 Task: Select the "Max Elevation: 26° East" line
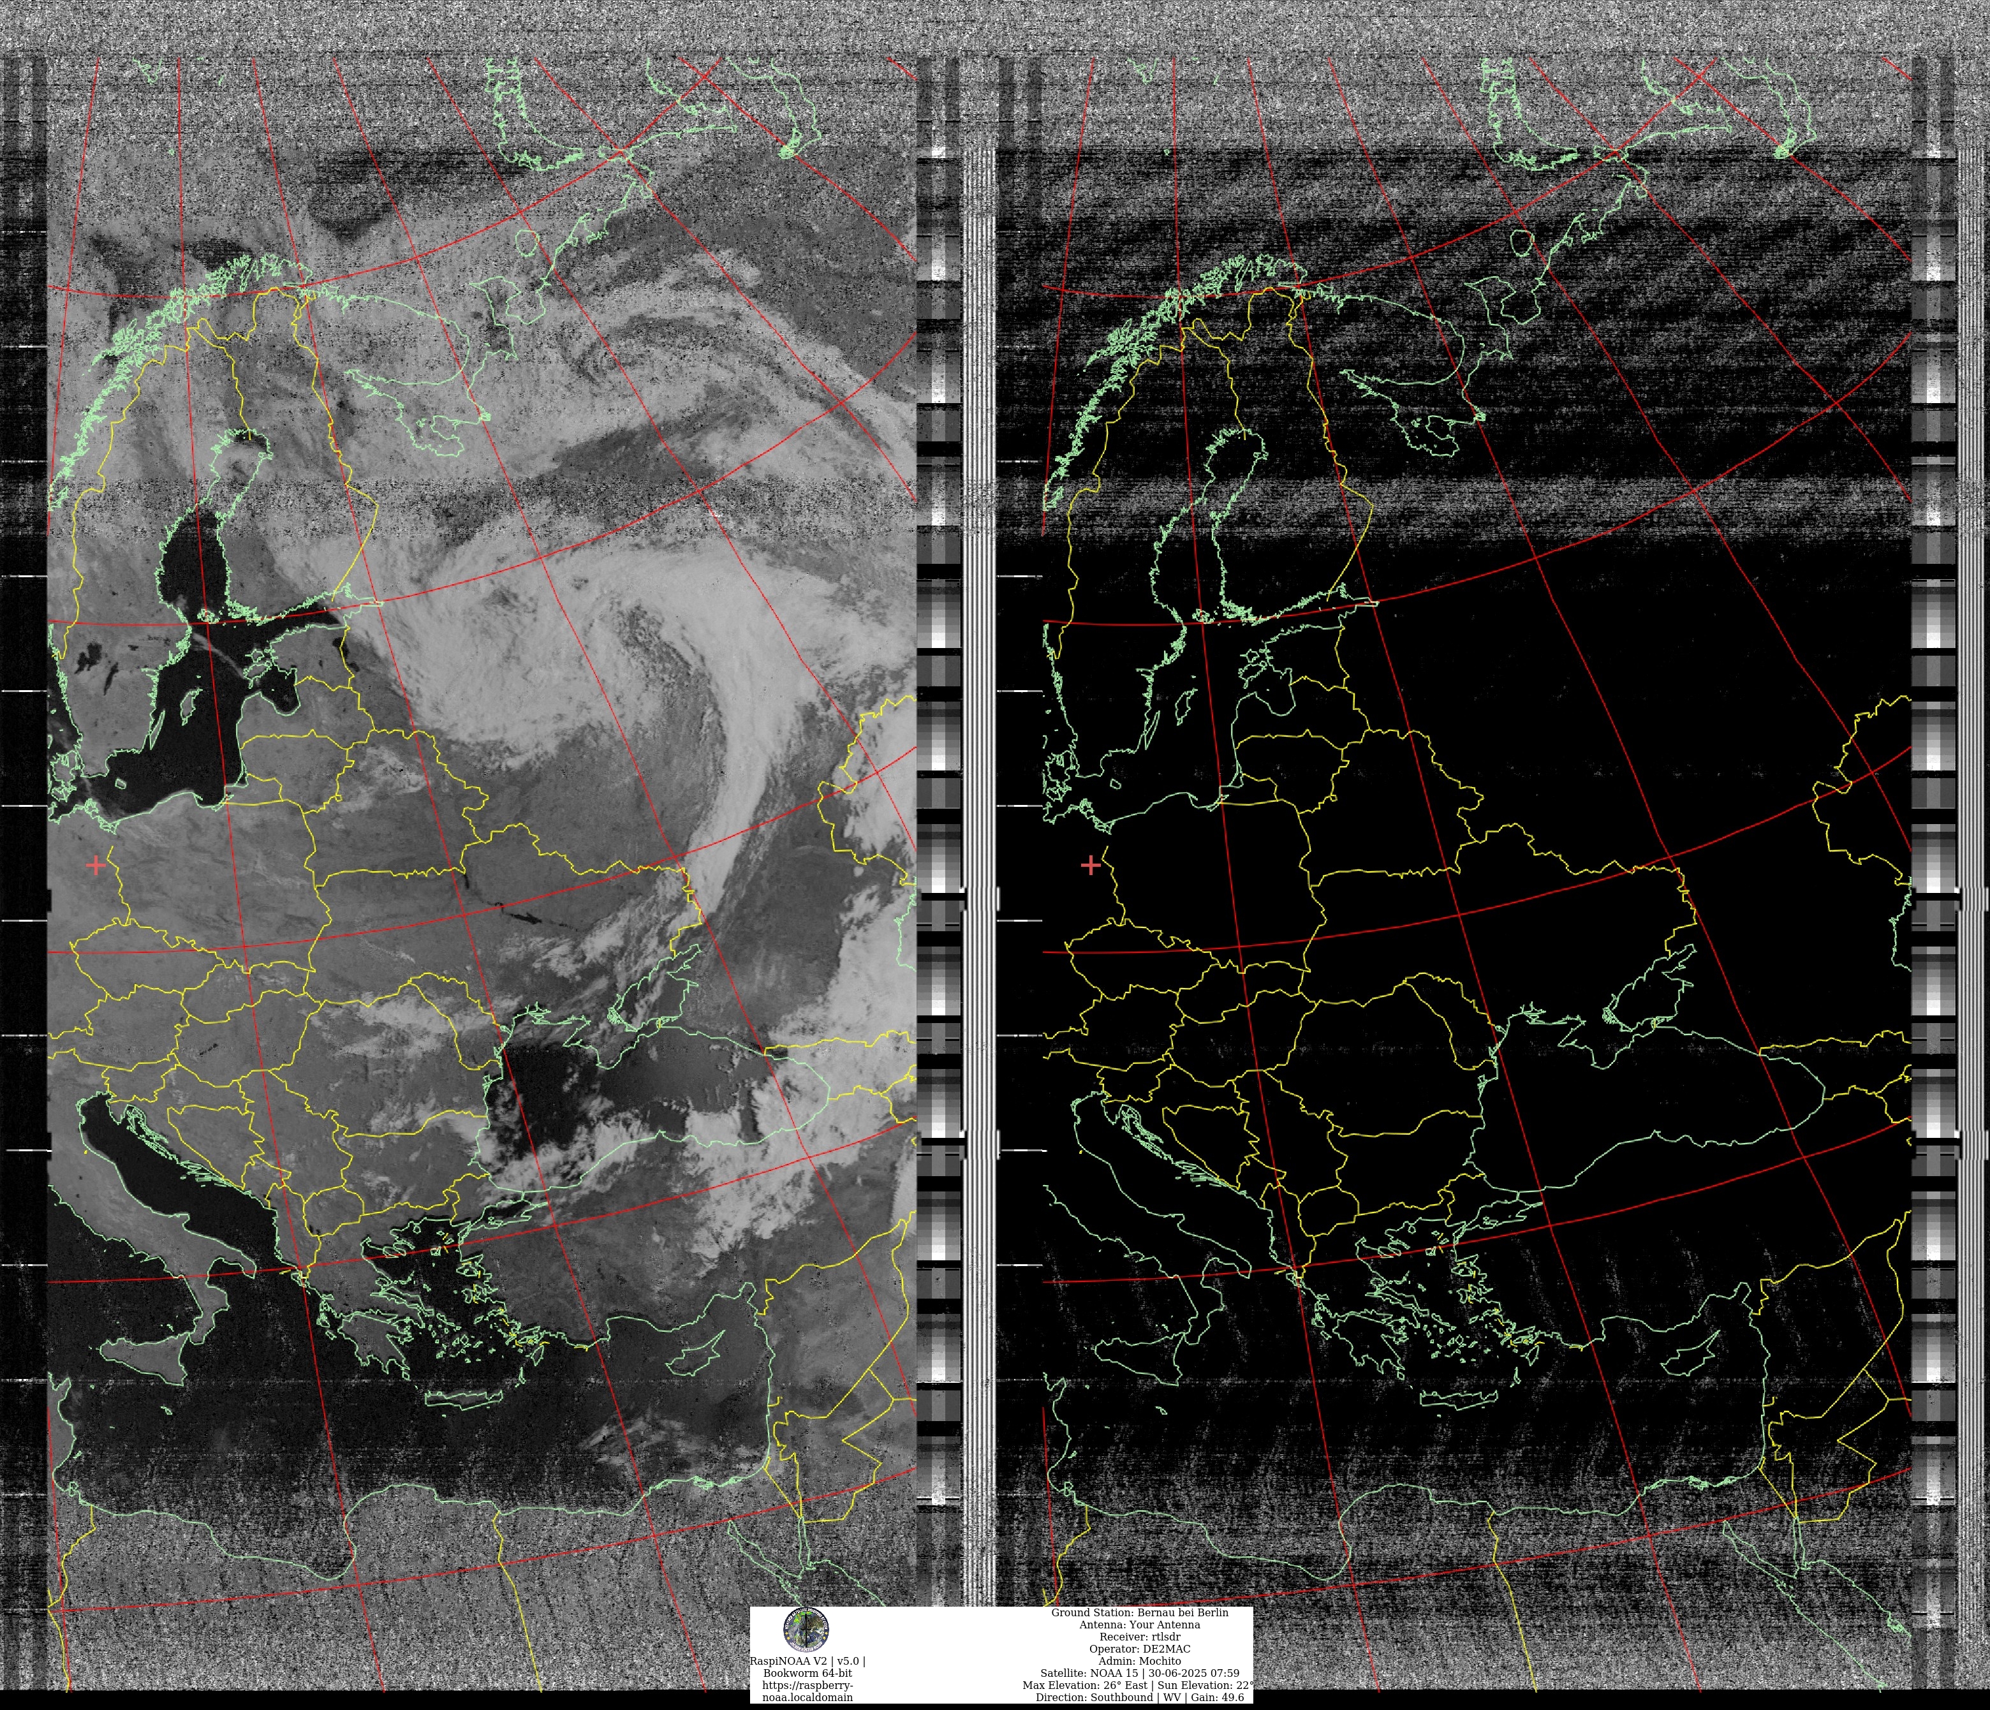coord(1084,1685)
